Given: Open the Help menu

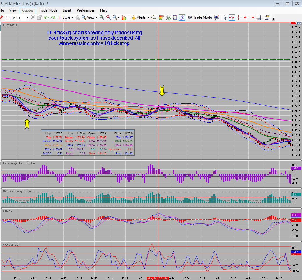Looking at the screenshot, I should point(104,10).
